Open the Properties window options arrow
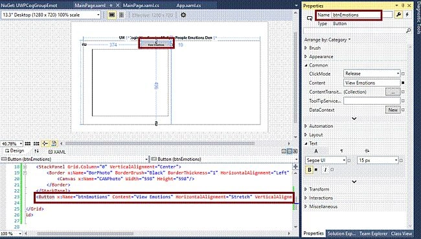 click(396, 6)
